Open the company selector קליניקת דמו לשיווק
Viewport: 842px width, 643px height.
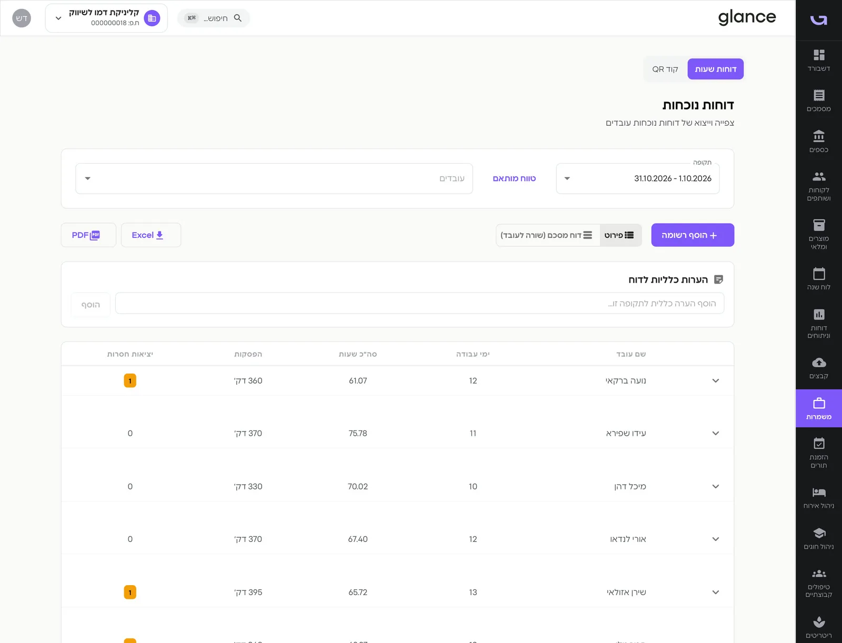click(x=106, y=18)
